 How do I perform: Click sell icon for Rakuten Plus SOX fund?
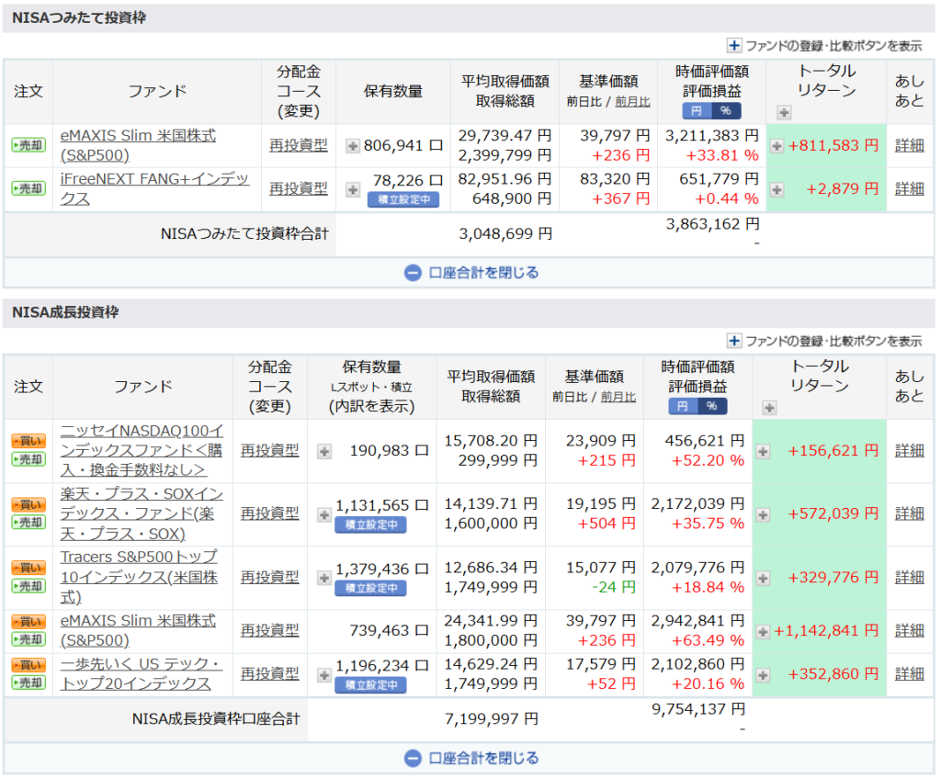28,523
